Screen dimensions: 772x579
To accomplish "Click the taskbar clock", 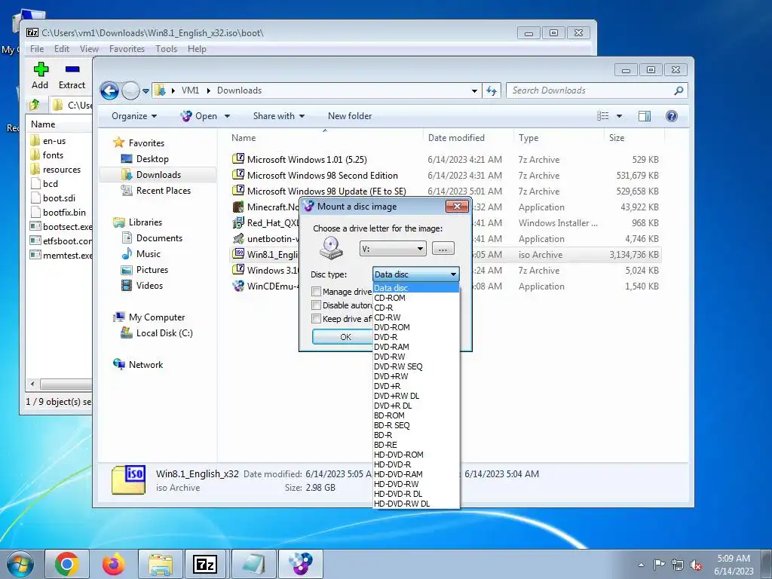I will (734, 565).
